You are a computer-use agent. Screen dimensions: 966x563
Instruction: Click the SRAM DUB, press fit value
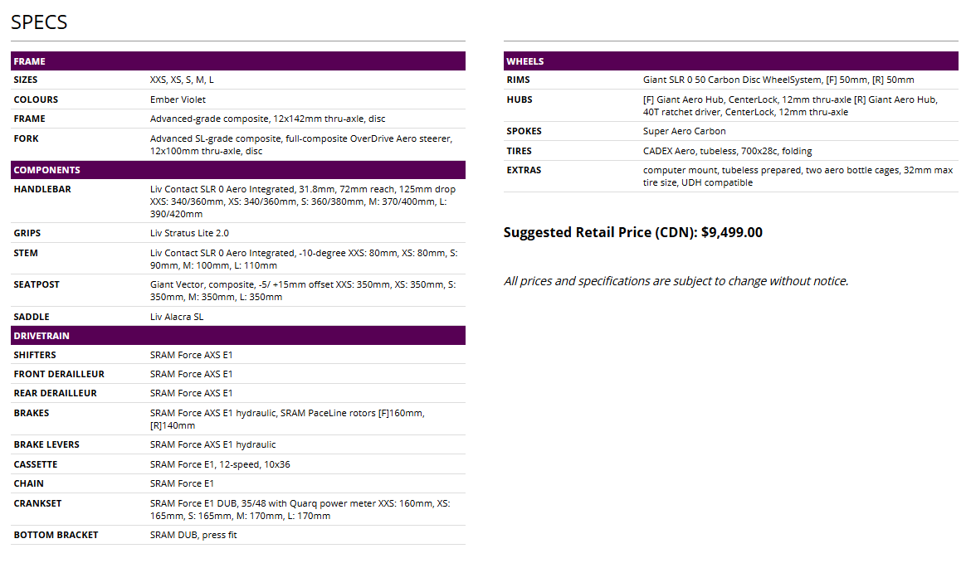click(193, 535)
